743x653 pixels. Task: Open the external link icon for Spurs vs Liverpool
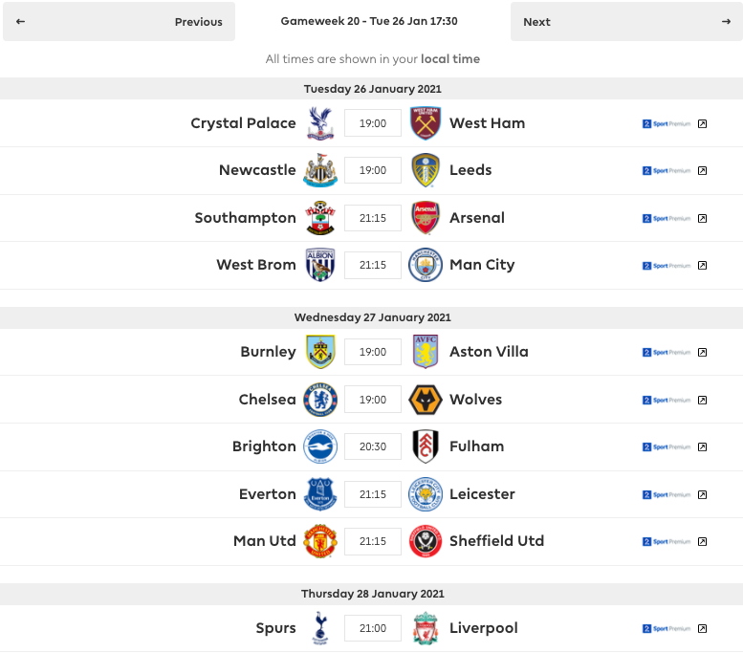tap(702, 628)
